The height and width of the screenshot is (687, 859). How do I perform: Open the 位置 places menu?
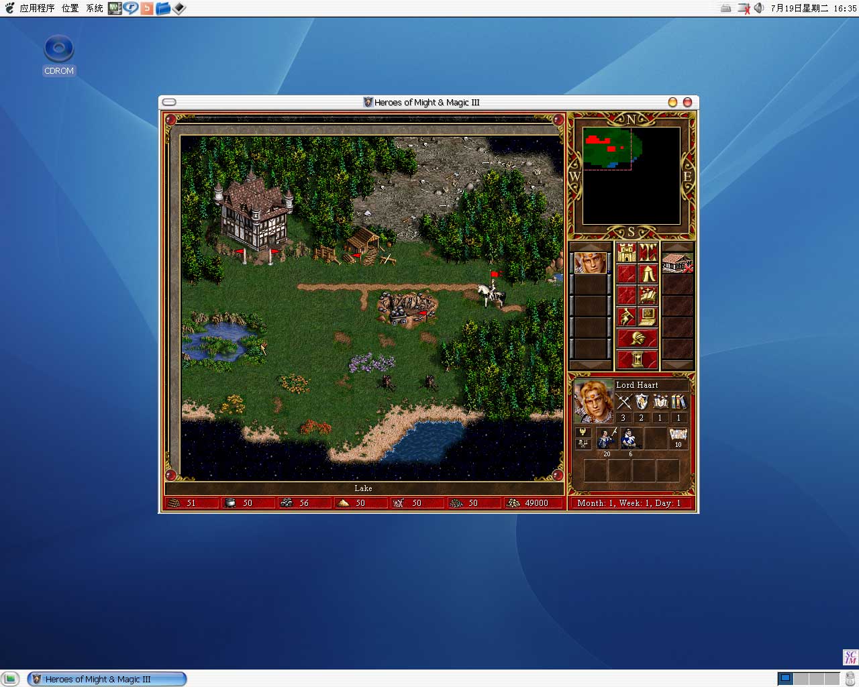pos(70,8)
